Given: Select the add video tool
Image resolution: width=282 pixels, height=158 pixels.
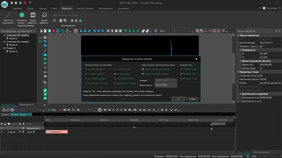Looking at the screenshot, I should coord(45,98).
